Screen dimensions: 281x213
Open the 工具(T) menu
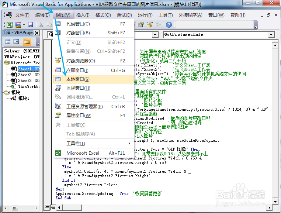click(x=166, y=15)
